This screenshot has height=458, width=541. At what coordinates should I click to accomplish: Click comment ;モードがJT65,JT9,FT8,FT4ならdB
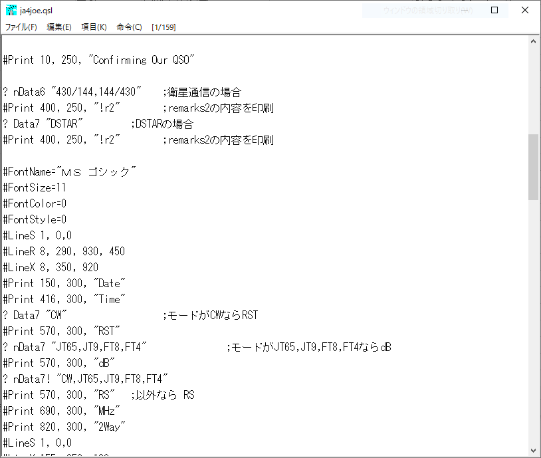(x=309, y=347)
